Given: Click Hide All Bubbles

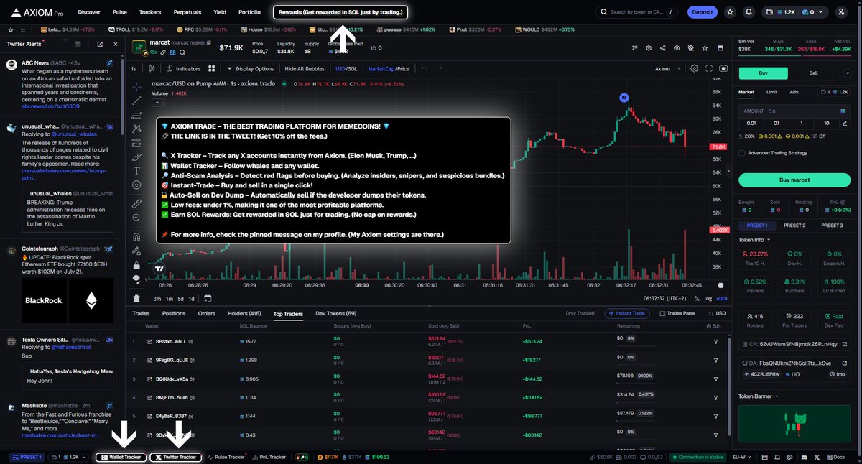Looking at the screenshot, I should point(305,69).
